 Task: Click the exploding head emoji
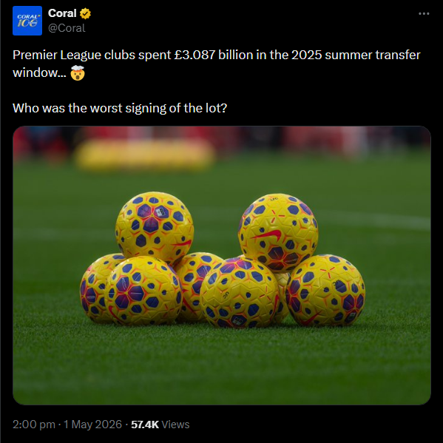(78, 73)
